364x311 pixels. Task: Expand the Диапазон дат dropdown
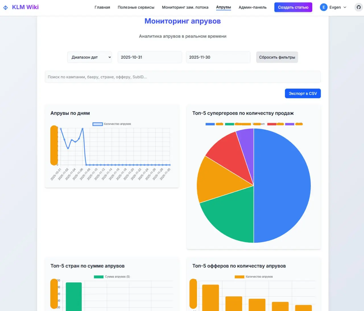point(90,57)
